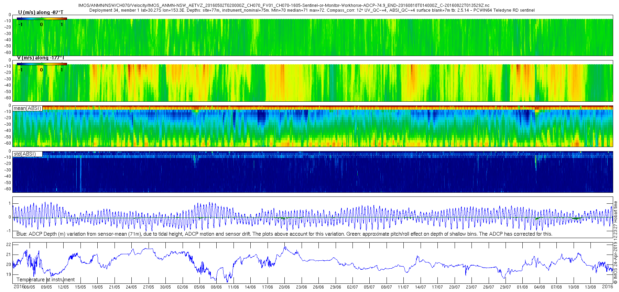Screen dimensions: 619x292
Task: Click the '11/07' date tick label
Action: tap(403, 287)
